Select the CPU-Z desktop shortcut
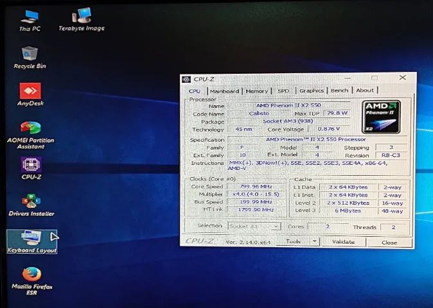 31,168
